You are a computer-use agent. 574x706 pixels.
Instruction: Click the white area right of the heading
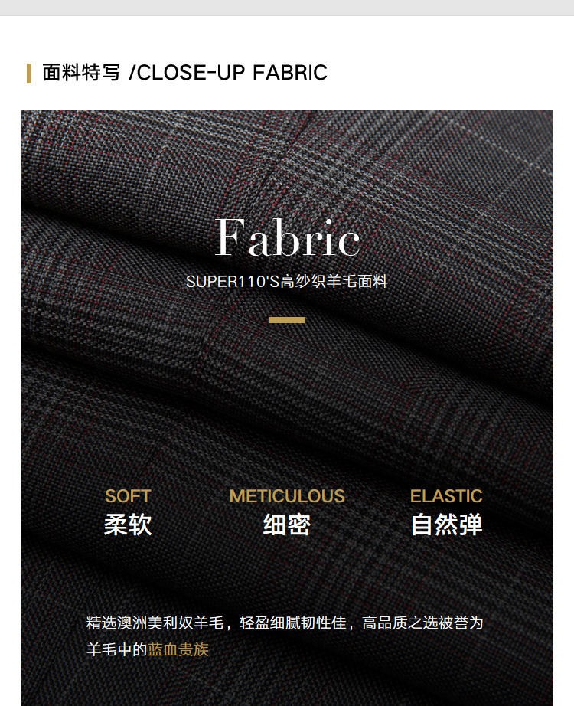coord(450,73)
